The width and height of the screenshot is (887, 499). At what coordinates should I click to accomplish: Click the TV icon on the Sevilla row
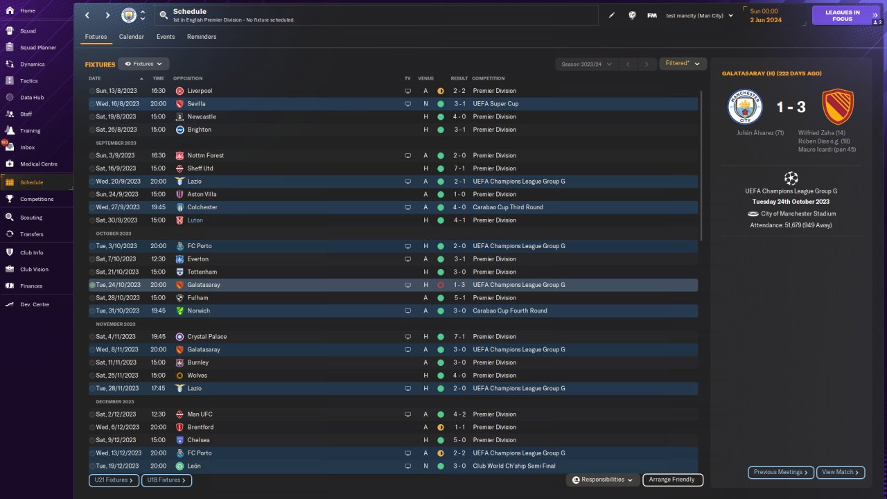(407, 104)
